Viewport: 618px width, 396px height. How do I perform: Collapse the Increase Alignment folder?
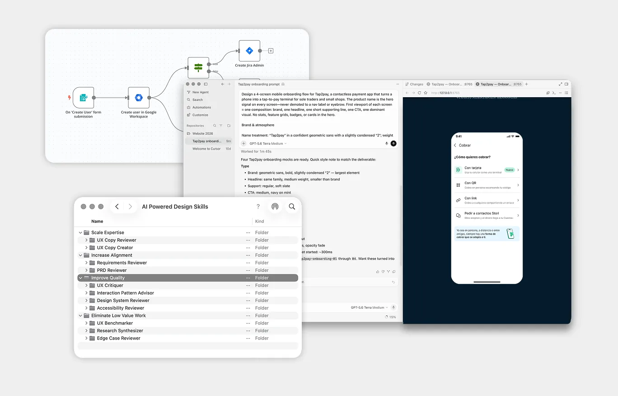click(80, 255)
